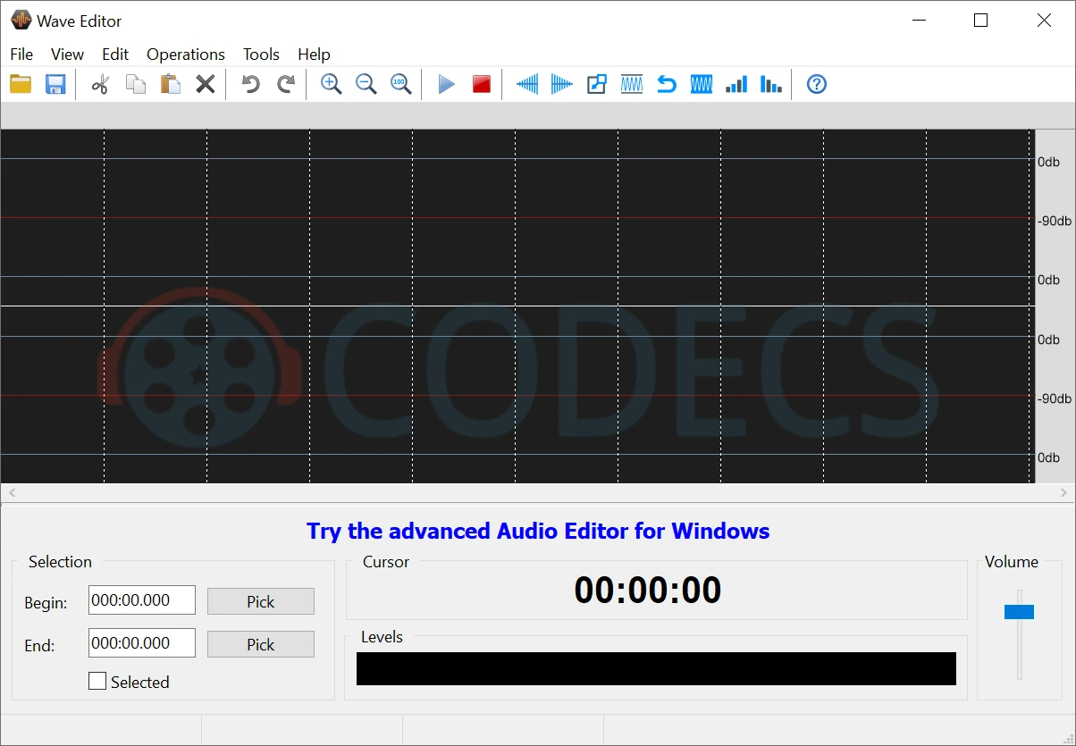Screen dimensions: 1076x746
Task: Open the Operations menu
Action: 186,54
